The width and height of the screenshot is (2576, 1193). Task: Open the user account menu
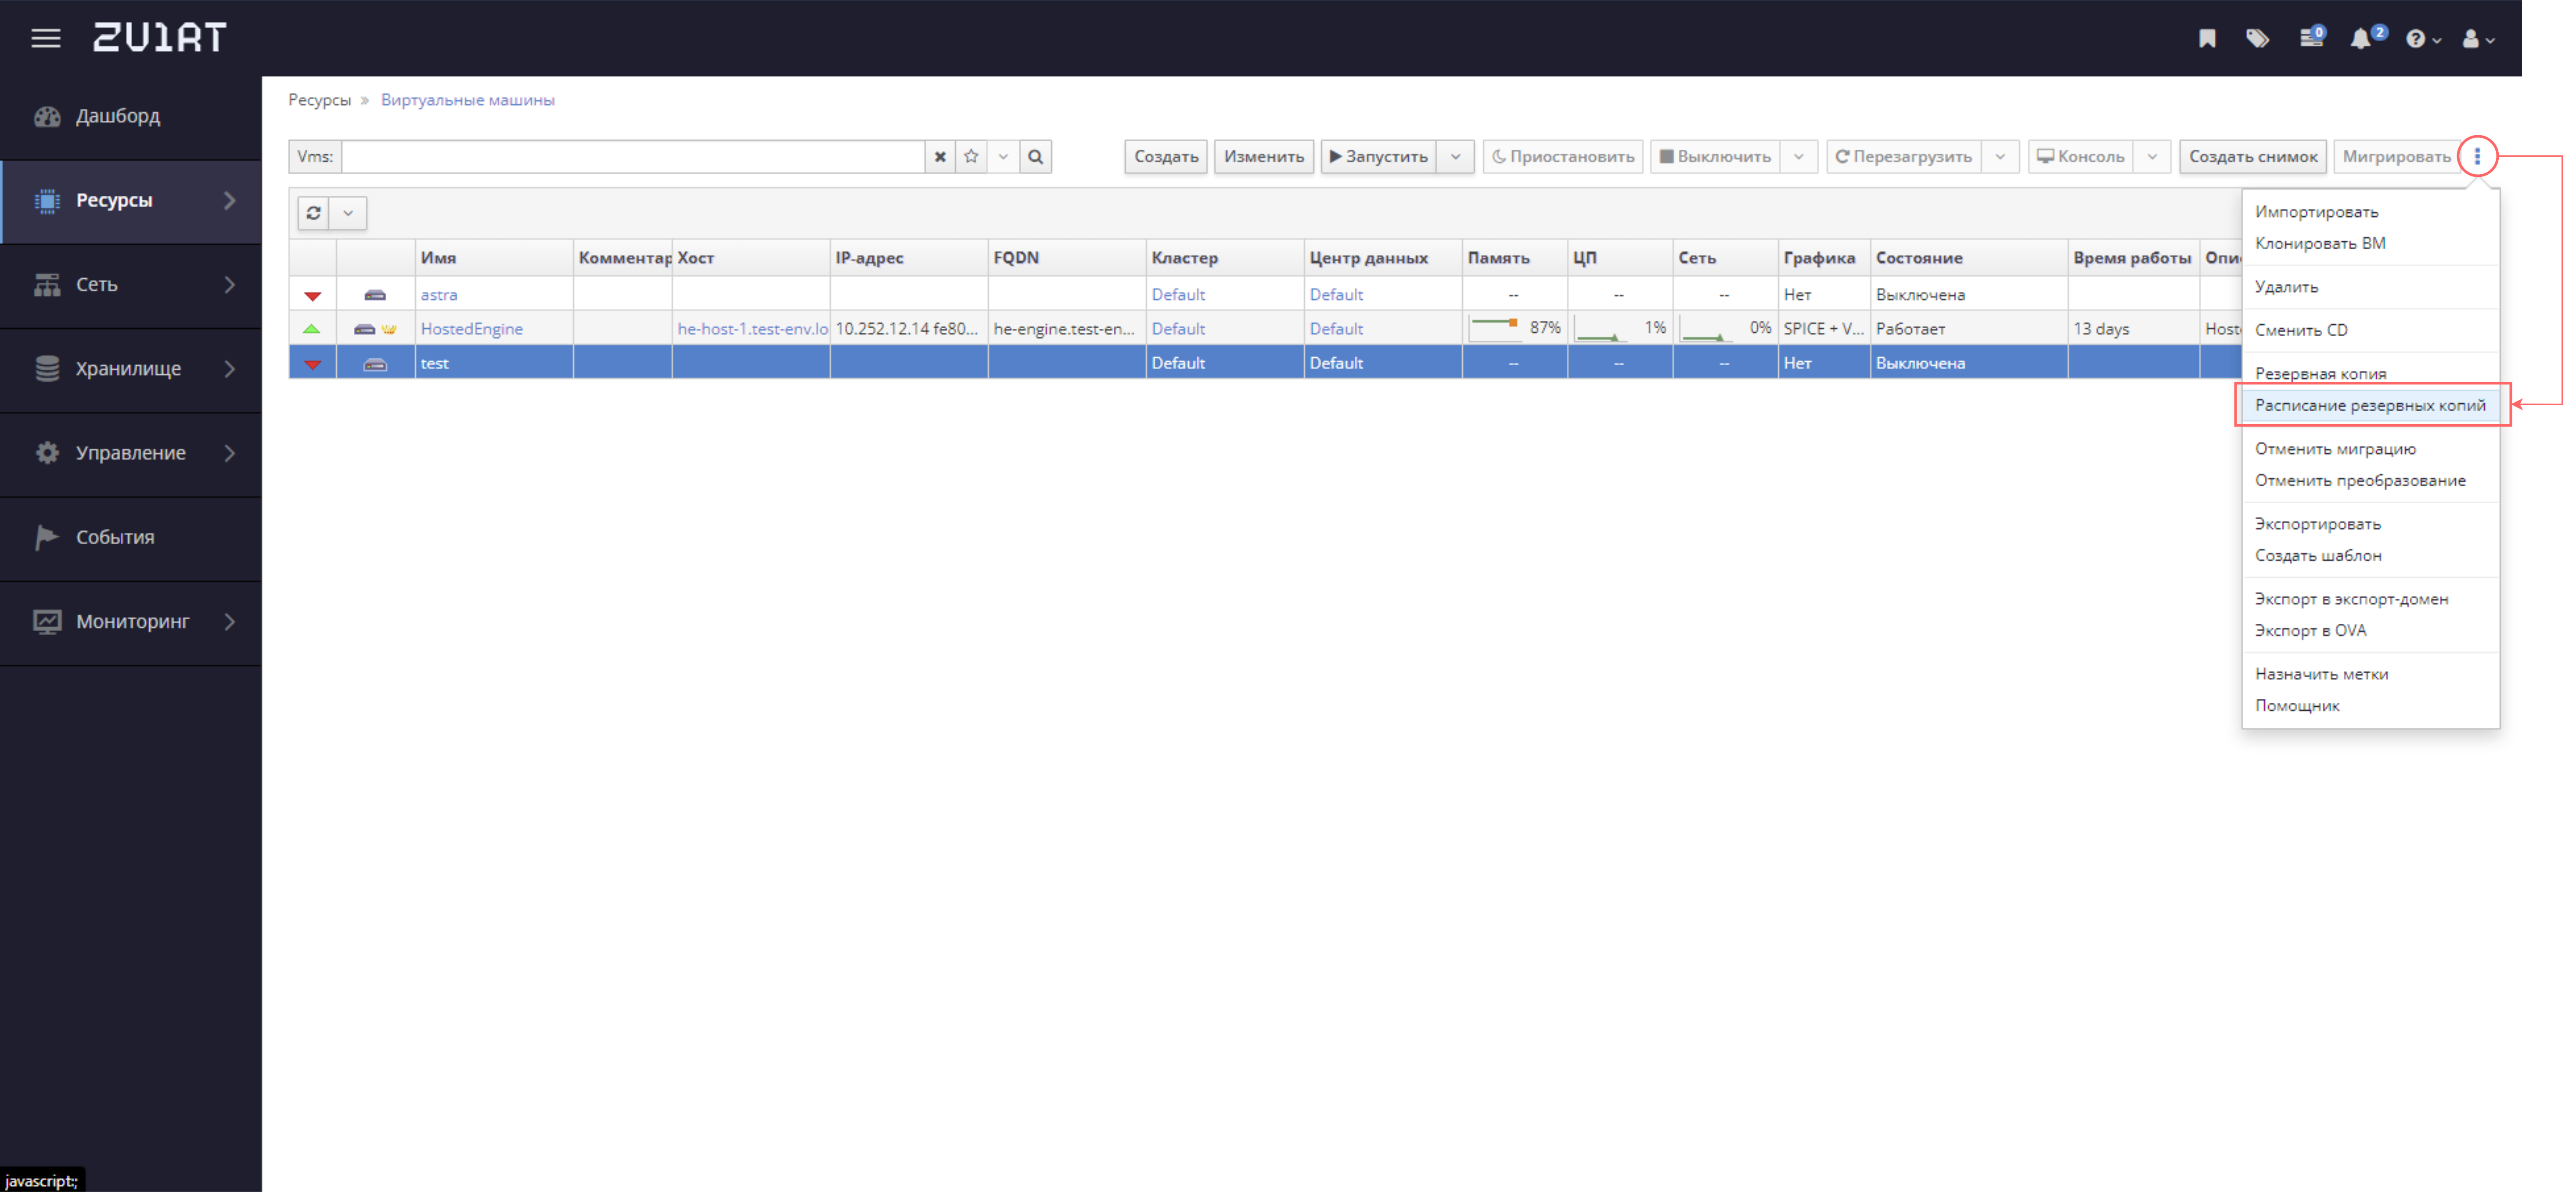point(2478,39)
